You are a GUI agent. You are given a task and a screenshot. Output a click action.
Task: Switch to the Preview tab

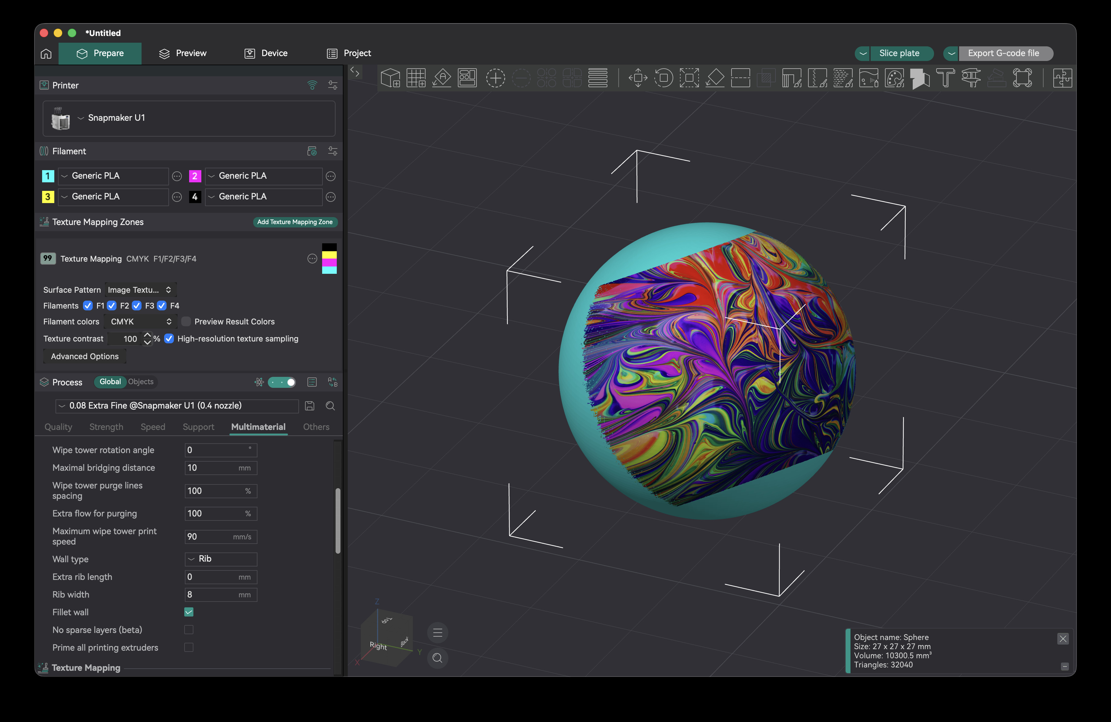click(x=183, y=53)
